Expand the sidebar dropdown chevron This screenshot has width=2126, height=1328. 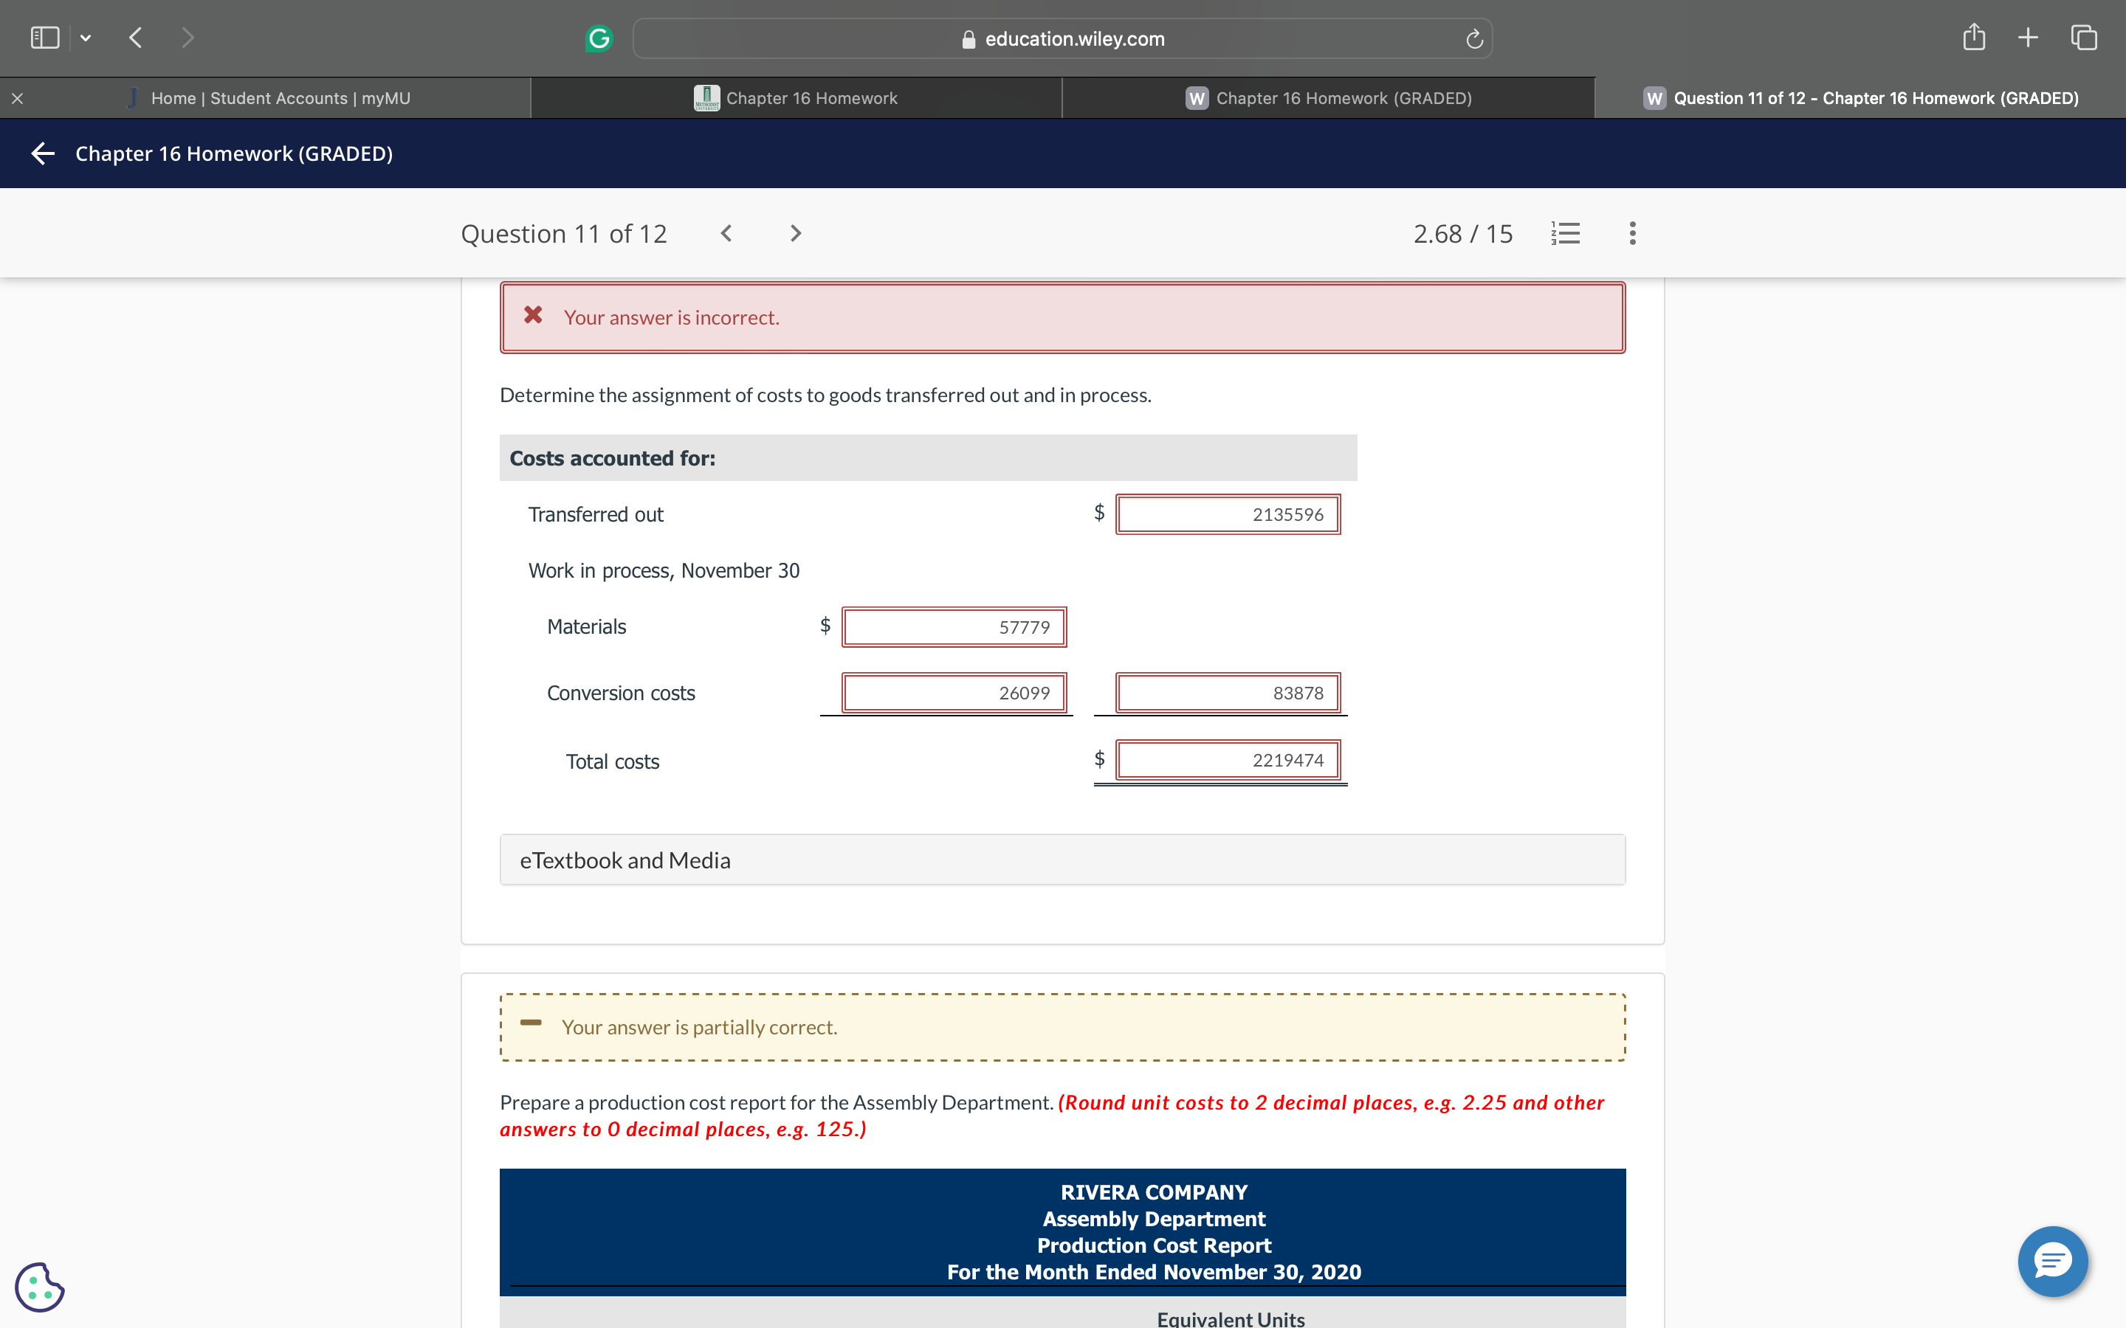tap(85, 38)
